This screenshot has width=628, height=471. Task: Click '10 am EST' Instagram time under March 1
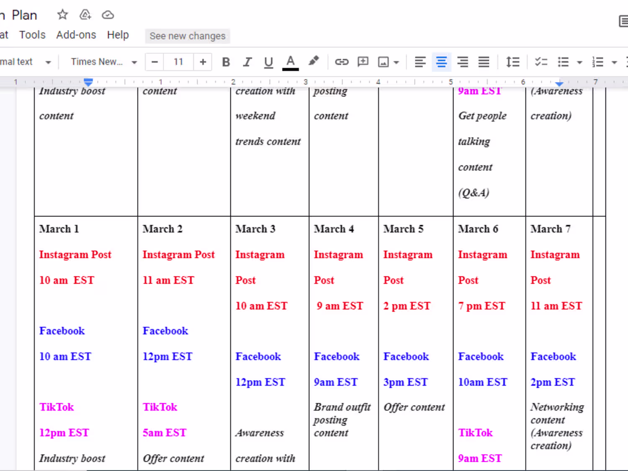click(x=67, y=280)
